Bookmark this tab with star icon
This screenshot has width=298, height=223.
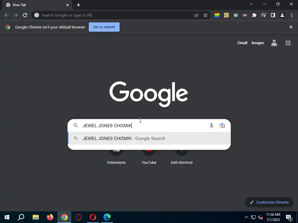point(205,15)
